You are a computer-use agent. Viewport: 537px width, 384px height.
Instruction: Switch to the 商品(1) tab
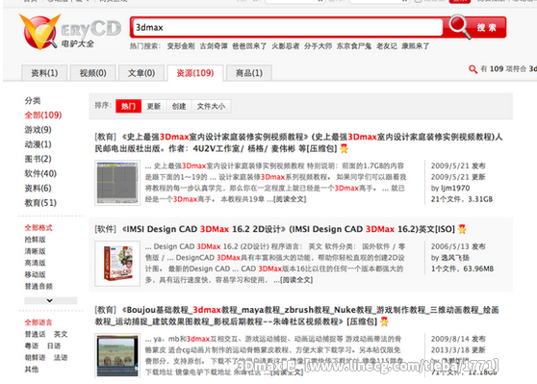249,72
